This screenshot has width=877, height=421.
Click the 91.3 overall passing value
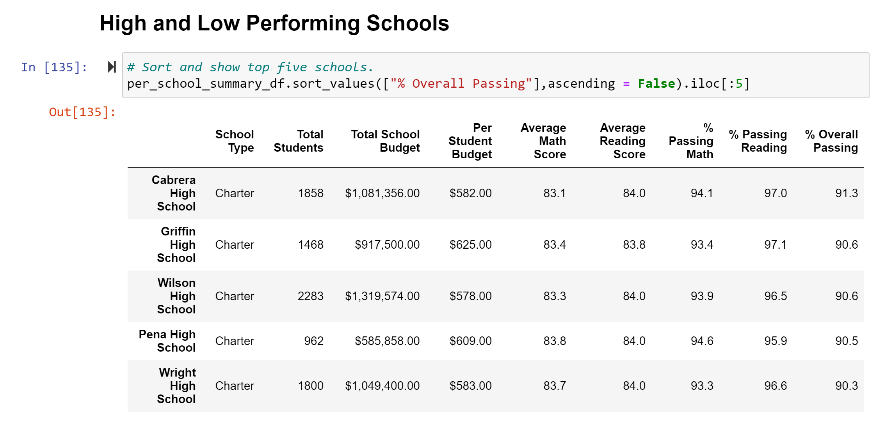pos(847,193)
